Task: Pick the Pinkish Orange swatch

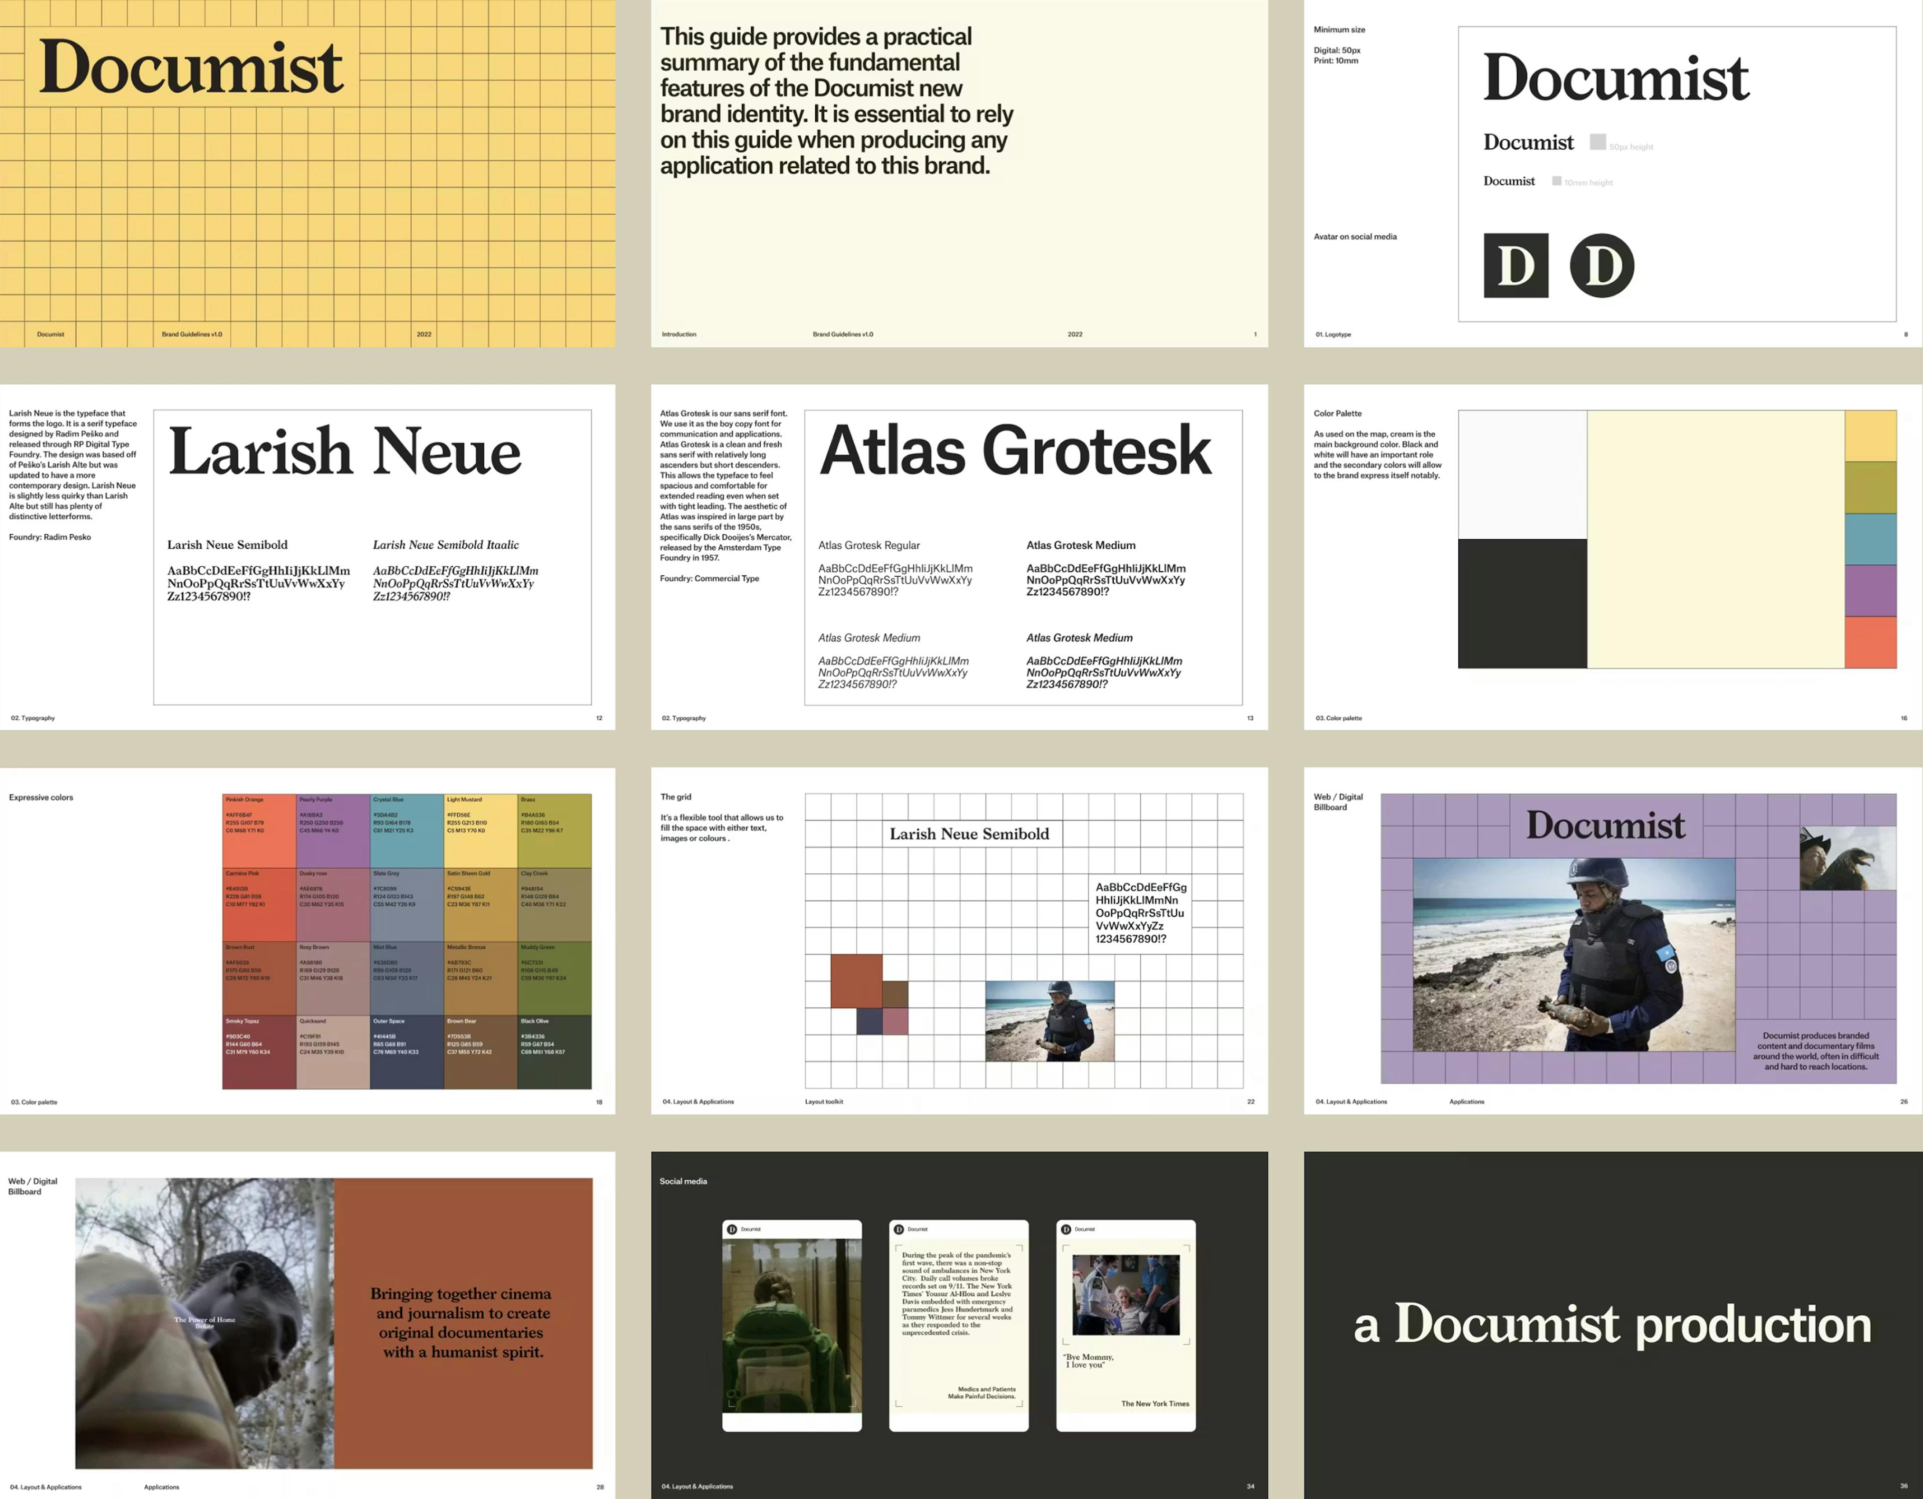Action: coord(259,831)
